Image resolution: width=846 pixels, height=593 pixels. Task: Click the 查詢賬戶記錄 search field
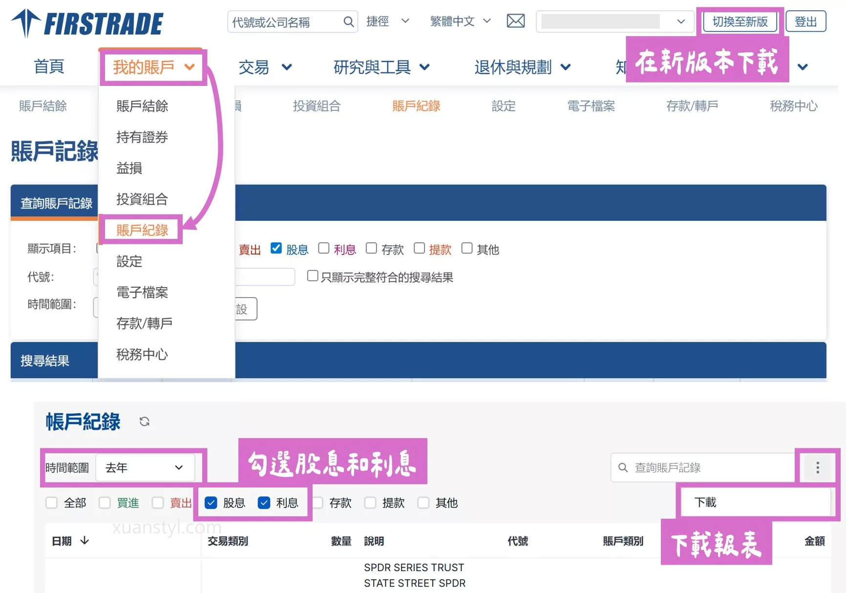point(703,467)
